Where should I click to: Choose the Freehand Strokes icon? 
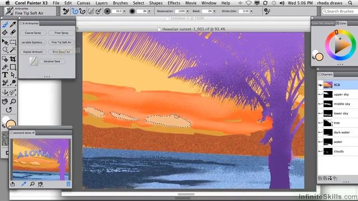pyautogui.click(x=75, y=11)
